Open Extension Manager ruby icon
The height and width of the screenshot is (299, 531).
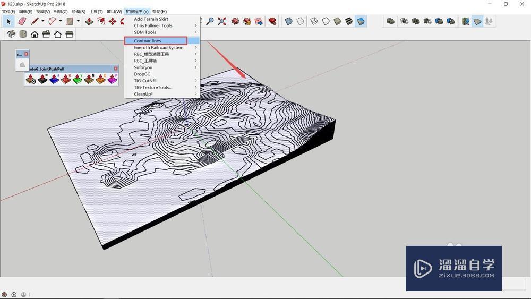coord(272,21)
